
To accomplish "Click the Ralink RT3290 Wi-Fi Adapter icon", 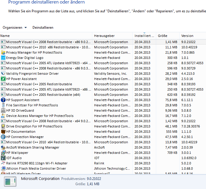I will (x=3, y=163).
